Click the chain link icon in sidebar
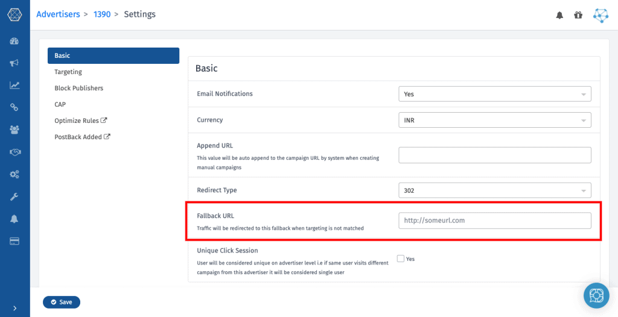 pos(14,107)
